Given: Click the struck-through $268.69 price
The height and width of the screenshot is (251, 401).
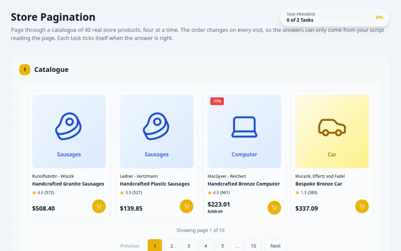Looking at the screenshot, I should coord(215,212).
